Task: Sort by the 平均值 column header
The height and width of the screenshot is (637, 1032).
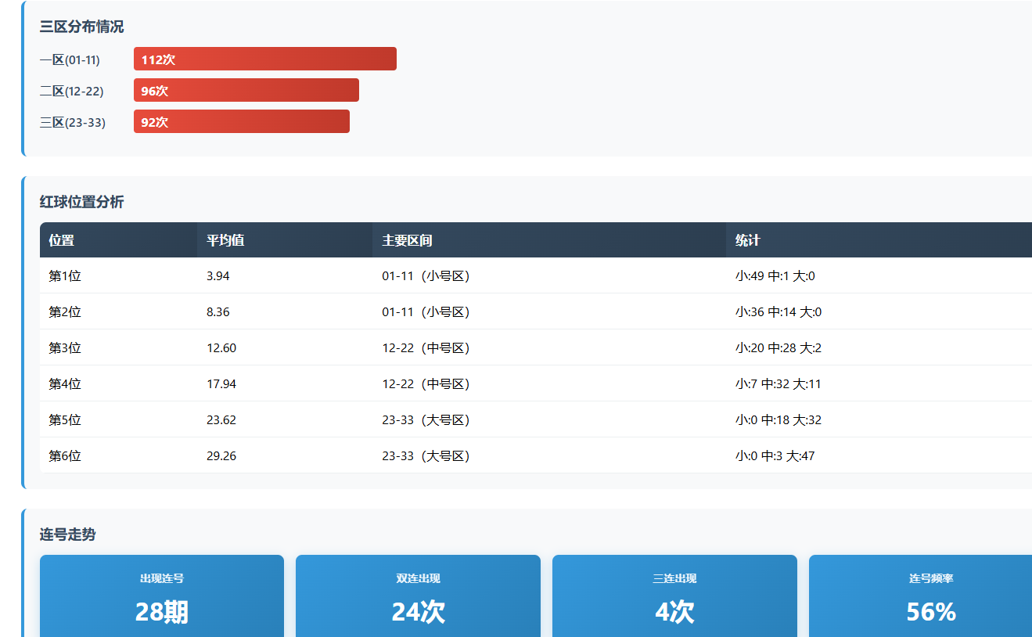Action: [225, 240]
